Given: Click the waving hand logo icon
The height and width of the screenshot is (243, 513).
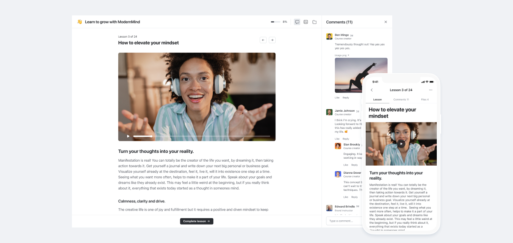Looking at the screenshot, I should pyautogui.click(x=80, y=22).
